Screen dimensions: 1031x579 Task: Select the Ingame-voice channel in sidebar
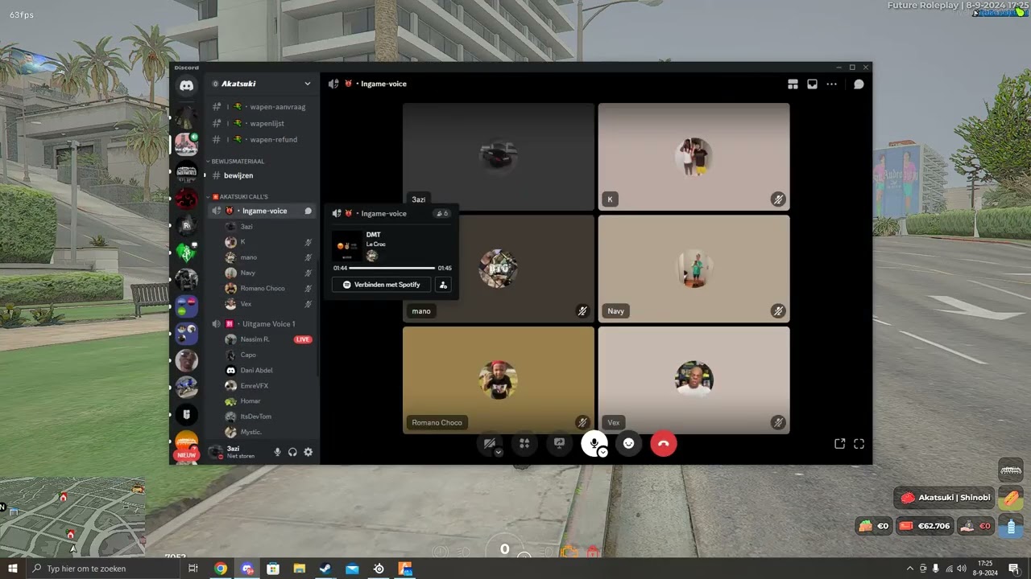click(262, 211)
